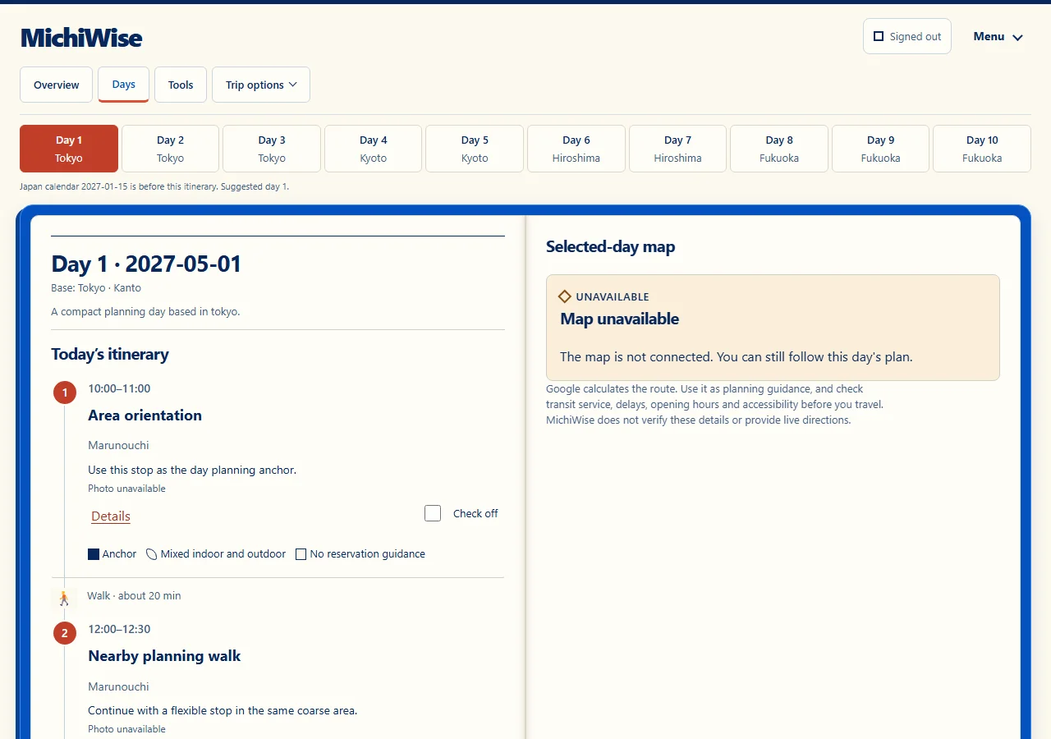Select Day 4 Kyoto
1051x739 pixels.
[x=374, y=149]
